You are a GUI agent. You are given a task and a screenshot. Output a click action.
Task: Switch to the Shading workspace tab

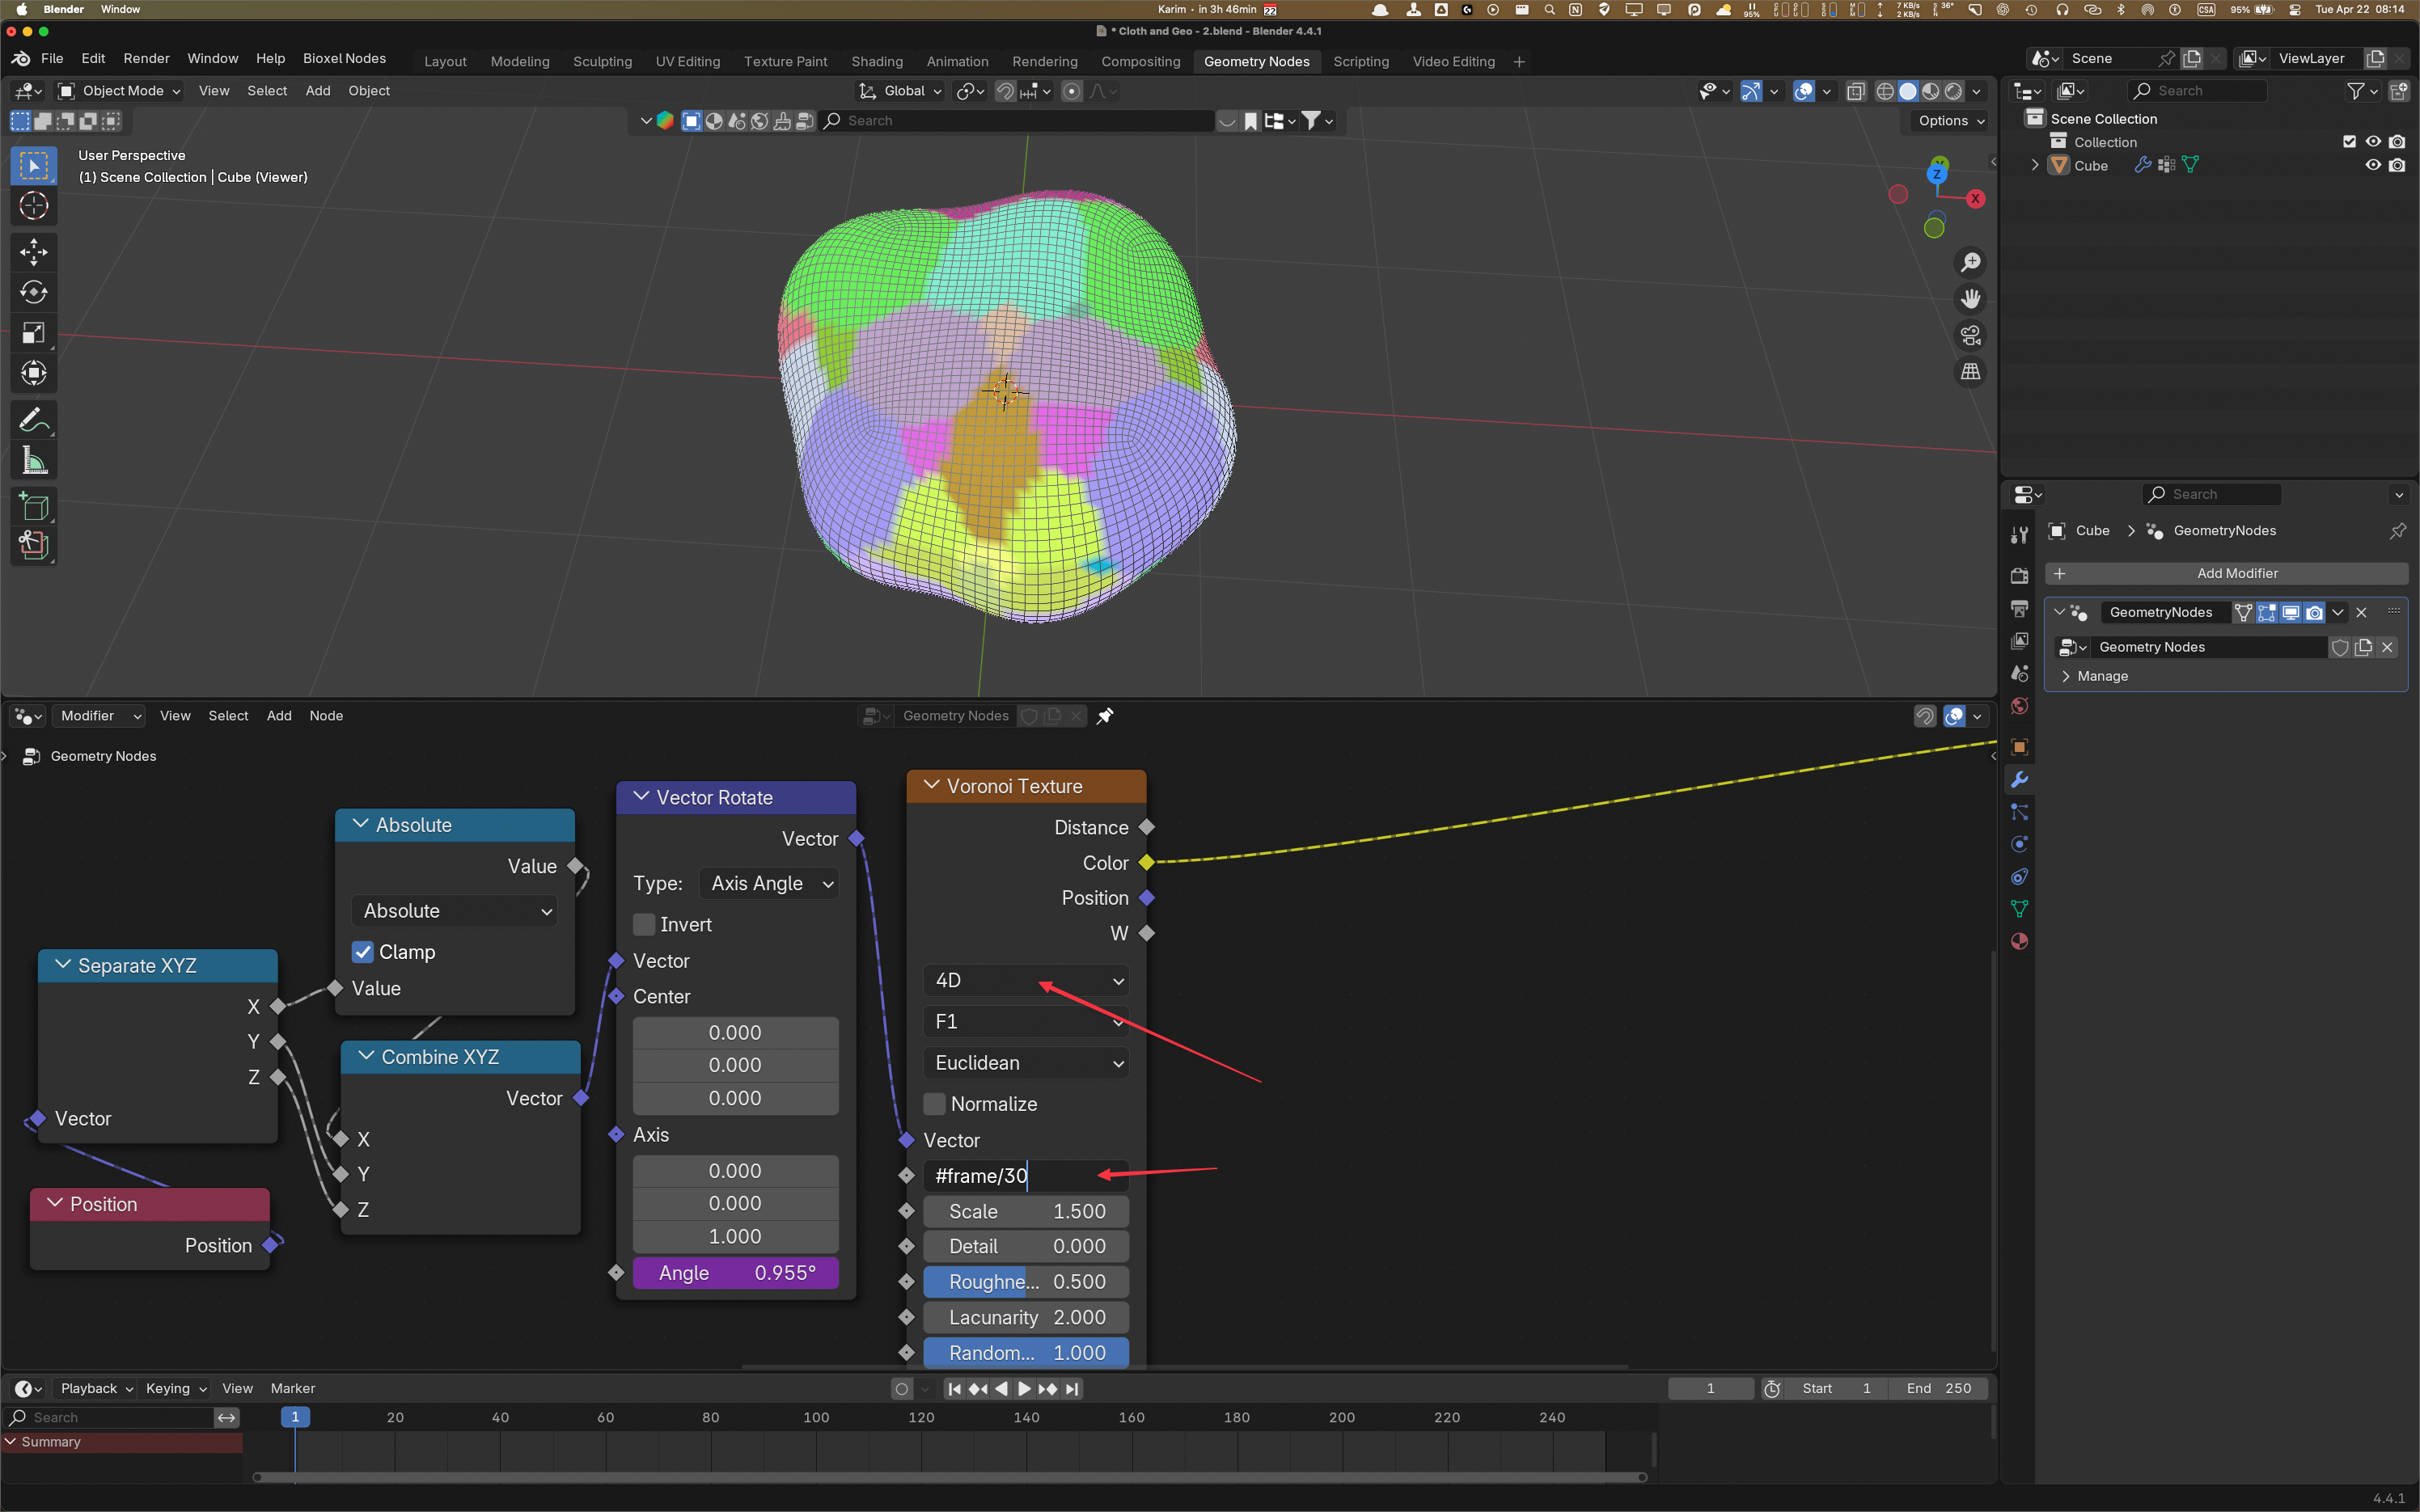(x=877, y=62)
